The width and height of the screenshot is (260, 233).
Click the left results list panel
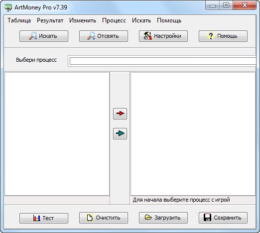coord(57,134)
